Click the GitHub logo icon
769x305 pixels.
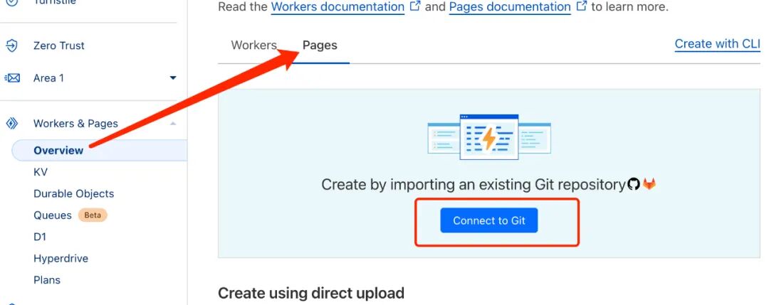[x=634, y=185]
